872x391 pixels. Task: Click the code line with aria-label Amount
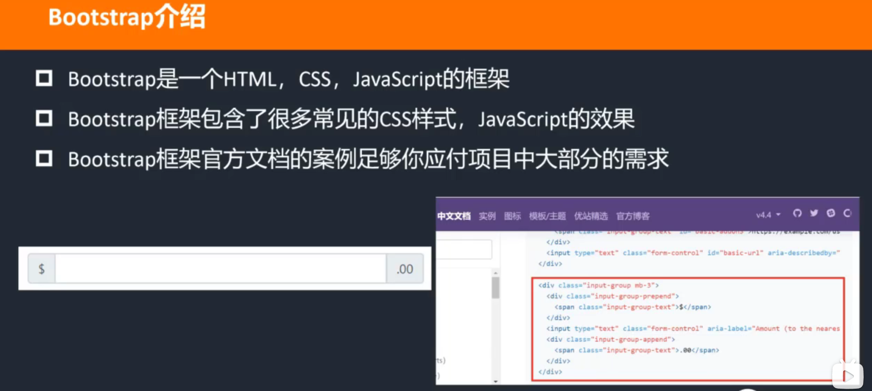pyautogui.click(x=693, y=328)
